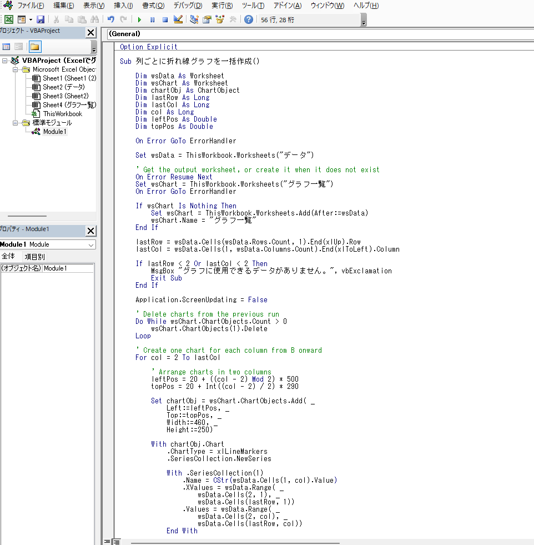
Task: Click the (General) object combo box
Action: pos(320,34)
